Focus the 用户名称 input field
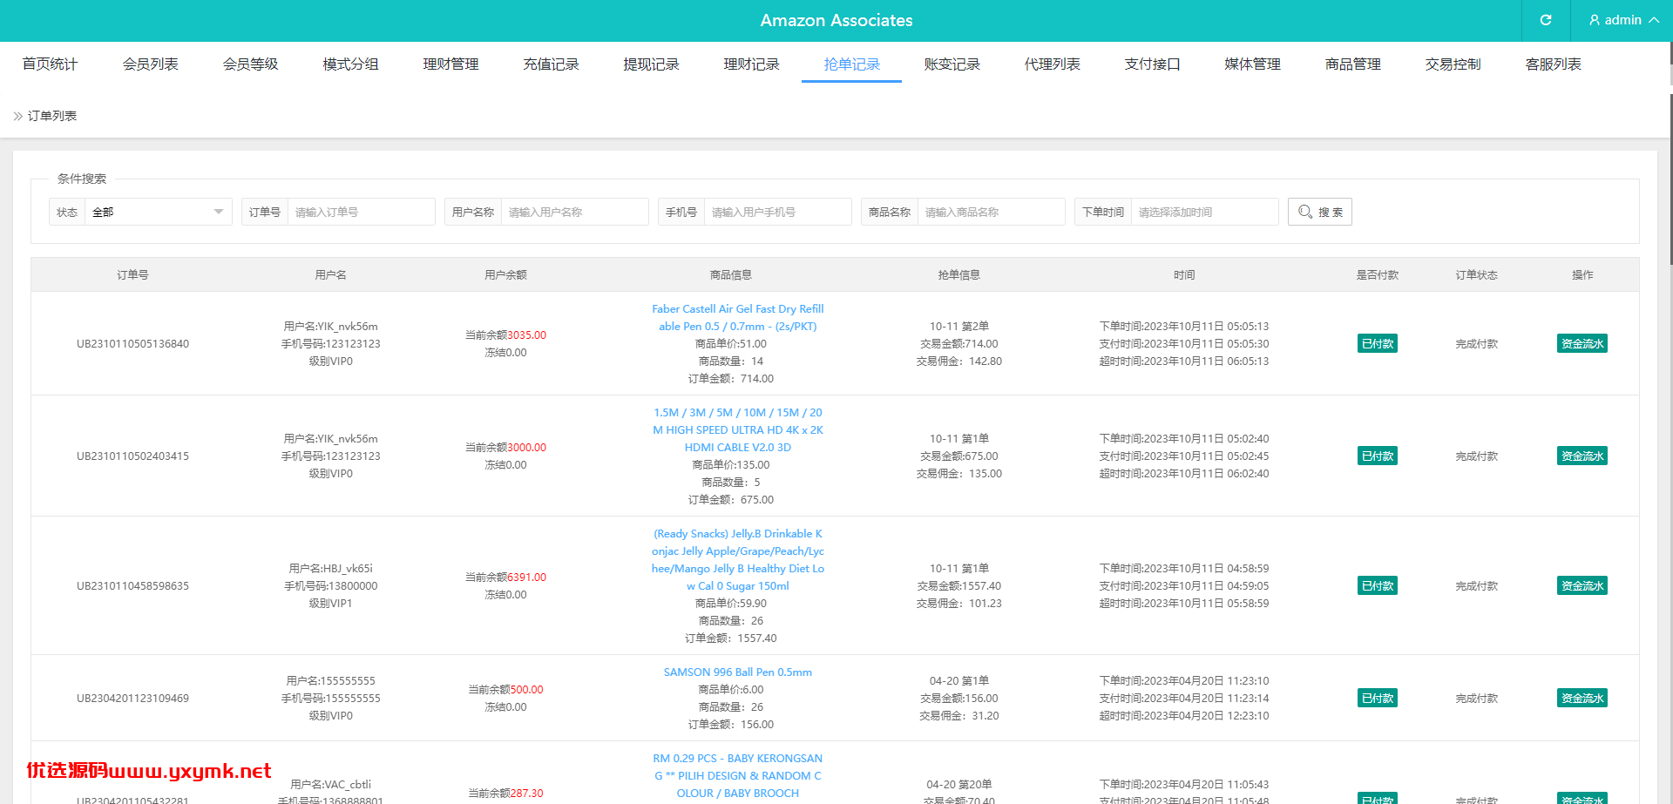This screenshot has width=1673, height=804. tap(574, 212)
